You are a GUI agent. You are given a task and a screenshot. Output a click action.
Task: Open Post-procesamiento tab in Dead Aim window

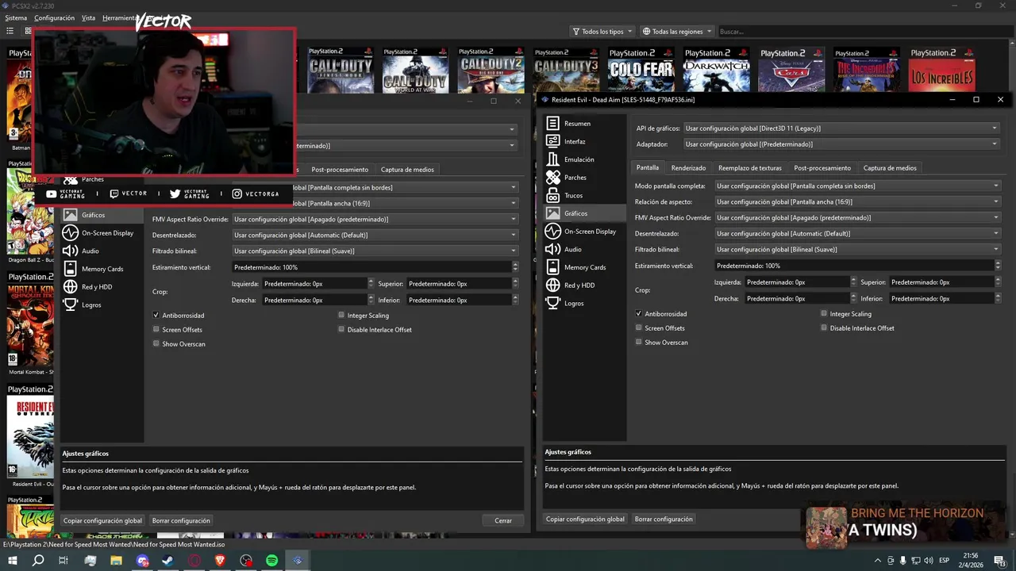tap(822, 167)
